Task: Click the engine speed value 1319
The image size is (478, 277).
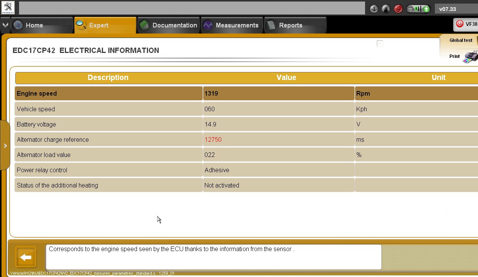Action: point(211,93)
